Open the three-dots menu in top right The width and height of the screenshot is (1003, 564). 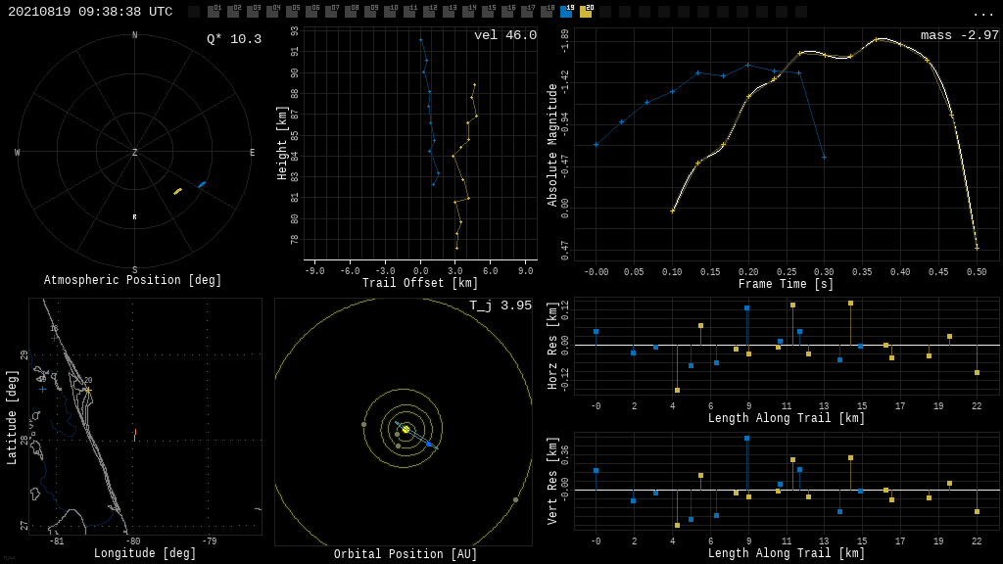pos(983,13)
